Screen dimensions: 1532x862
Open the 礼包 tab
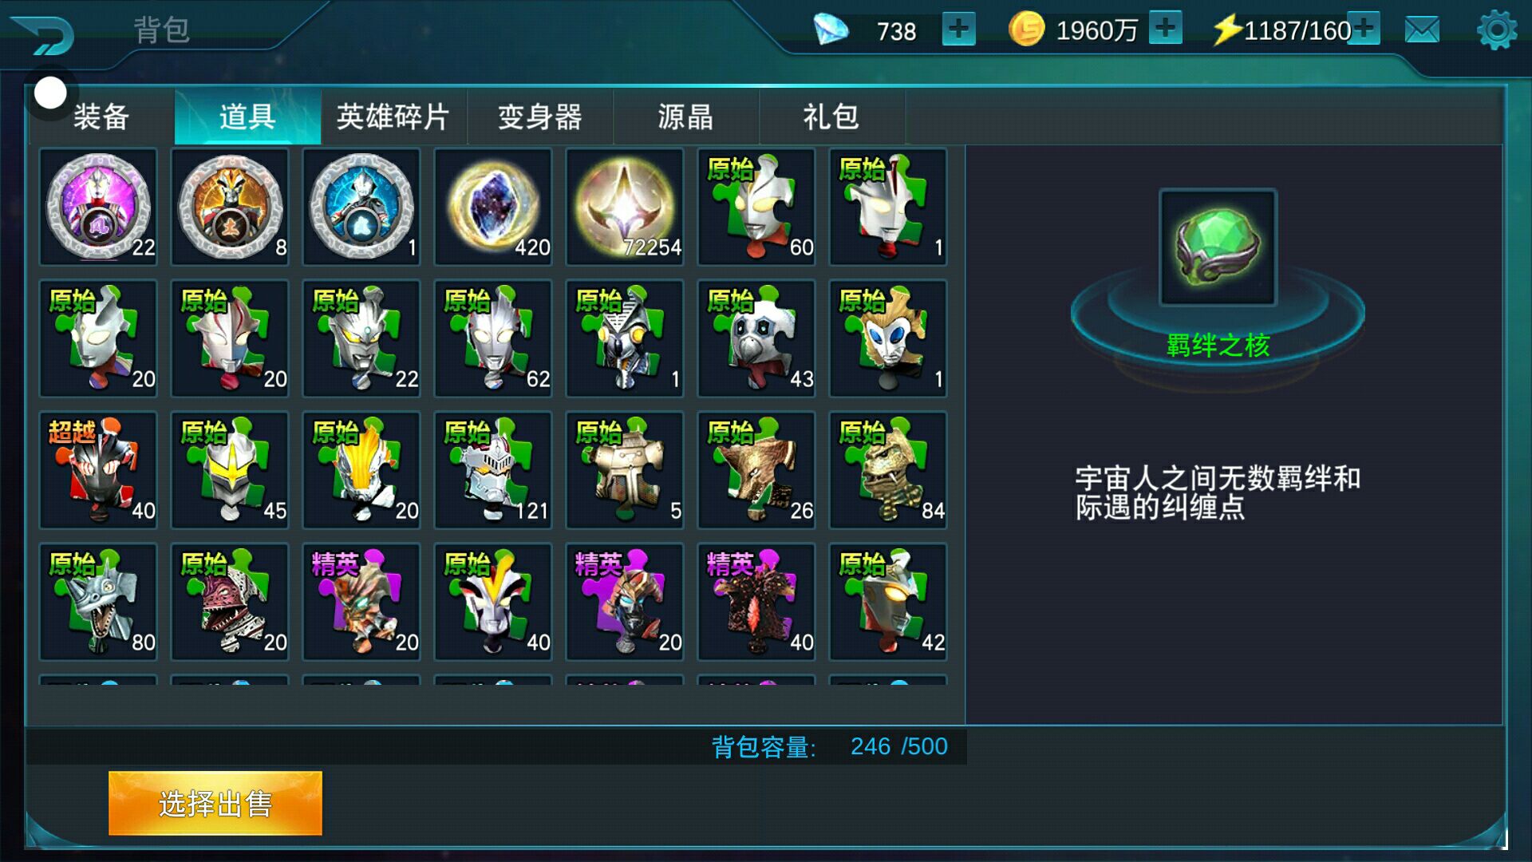click(832, 117)
